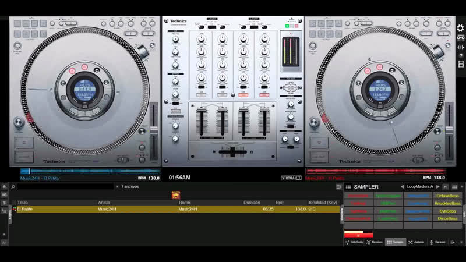Open the video film strip icon
This screenshot has height=262, width=466.
[461, 64]
